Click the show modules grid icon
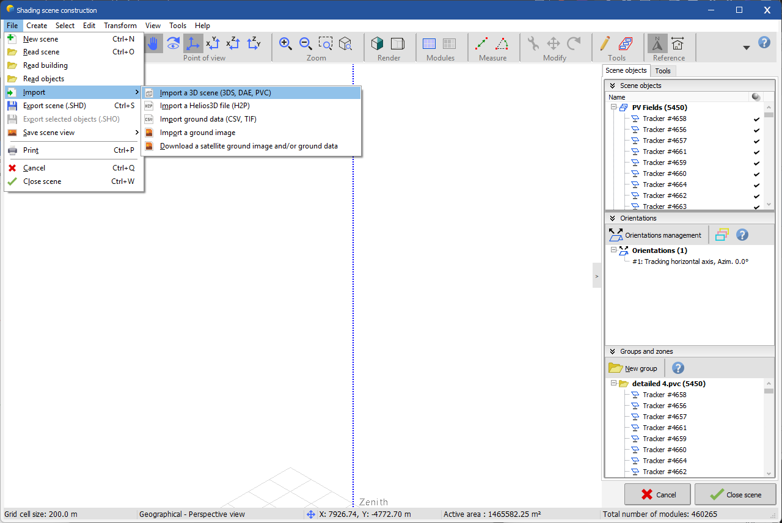The image size is (782, 523). (x=429, y=43)
